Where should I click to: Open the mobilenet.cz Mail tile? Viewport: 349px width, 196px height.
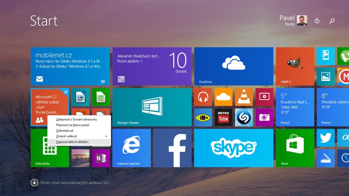click(x=70, y=66)
